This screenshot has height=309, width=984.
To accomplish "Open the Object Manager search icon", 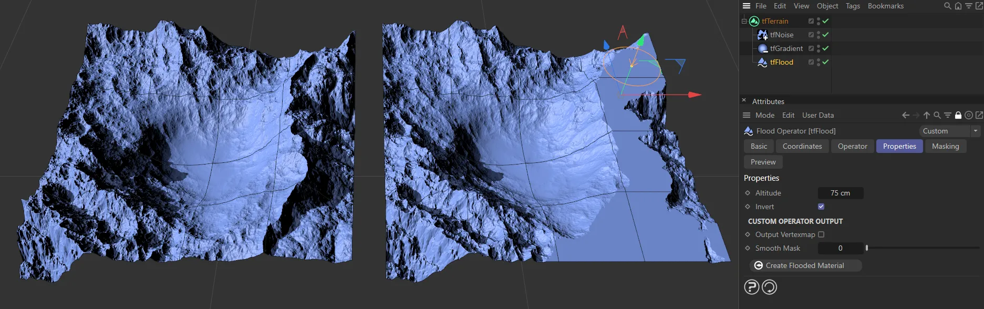I will pos(947,6).
